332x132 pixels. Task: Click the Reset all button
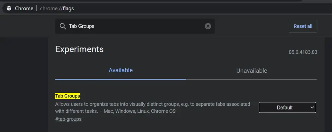(x=303, y=26)
